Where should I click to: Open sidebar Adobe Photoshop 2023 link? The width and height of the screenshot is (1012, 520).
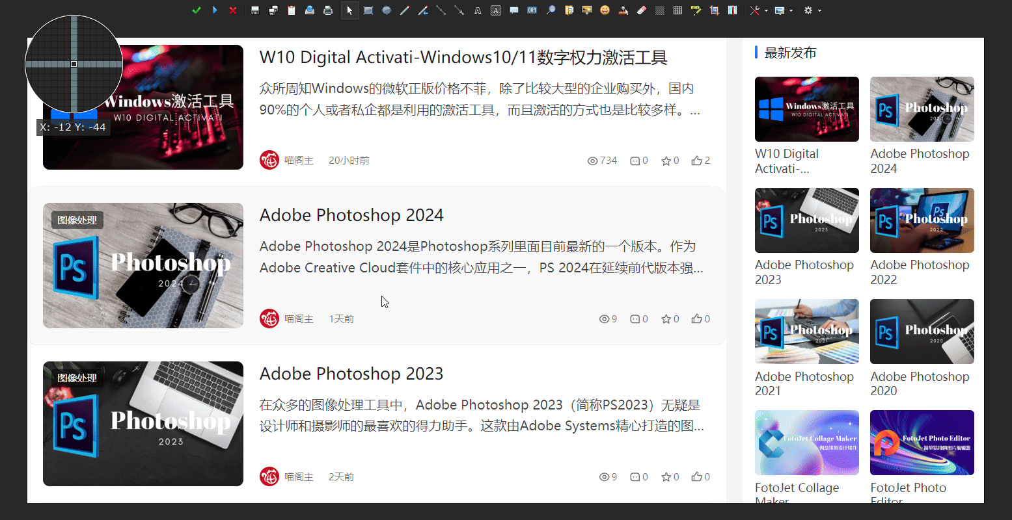pos(804,272)
